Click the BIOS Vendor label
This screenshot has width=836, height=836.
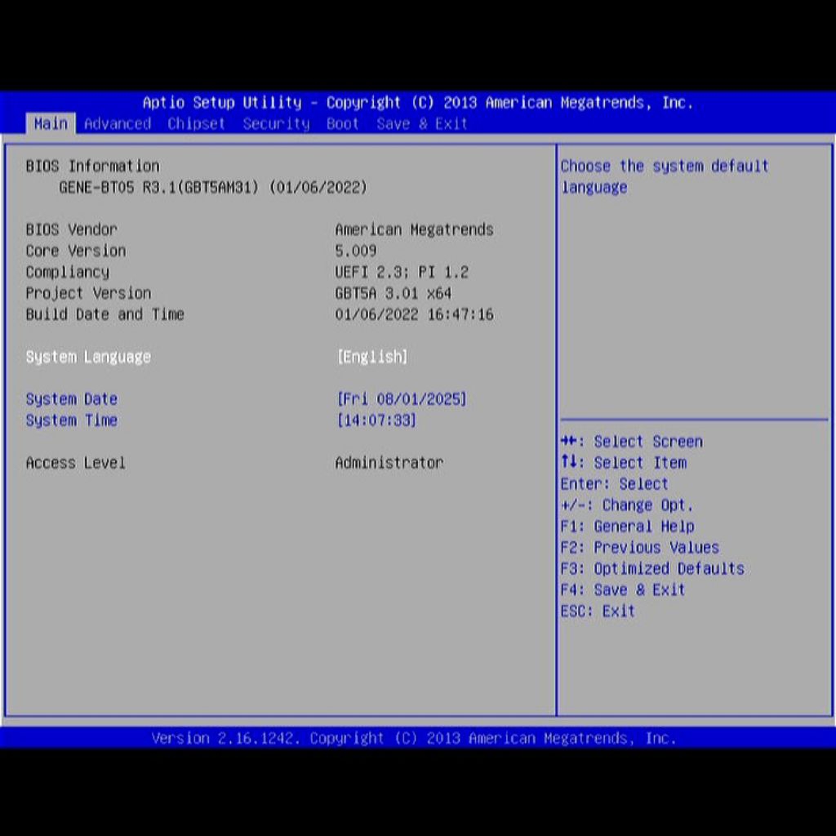click(72, 229)
